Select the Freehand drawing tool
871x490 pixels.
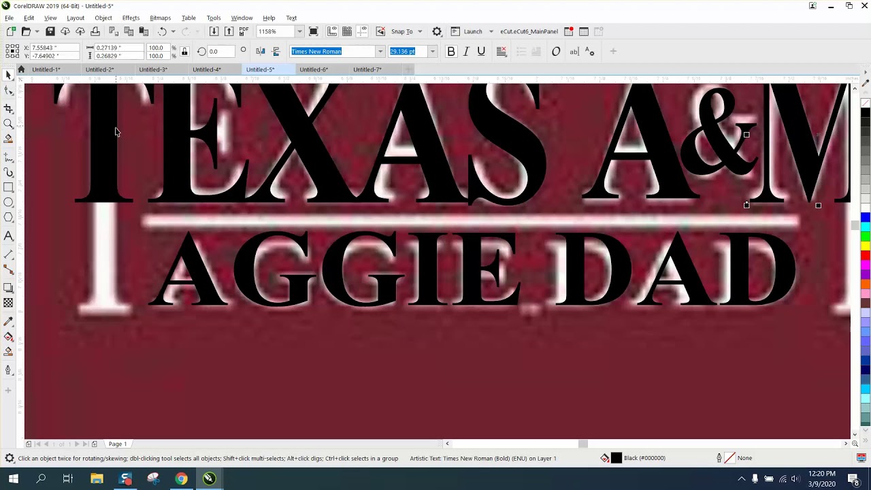pyautogui.click(x=8, y=157)
